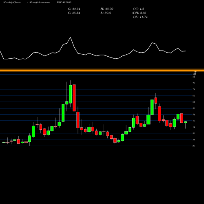204x204 pixels.
Task: Click the price axis label 31
Action: 194,140
